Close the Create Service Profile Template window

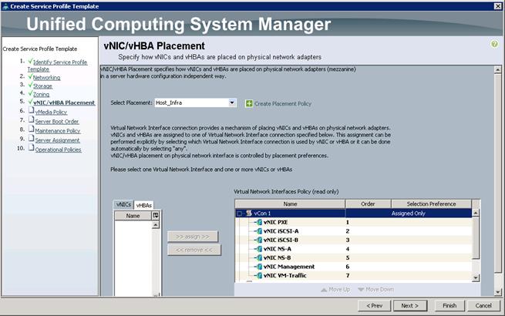[x=498, y=6]
